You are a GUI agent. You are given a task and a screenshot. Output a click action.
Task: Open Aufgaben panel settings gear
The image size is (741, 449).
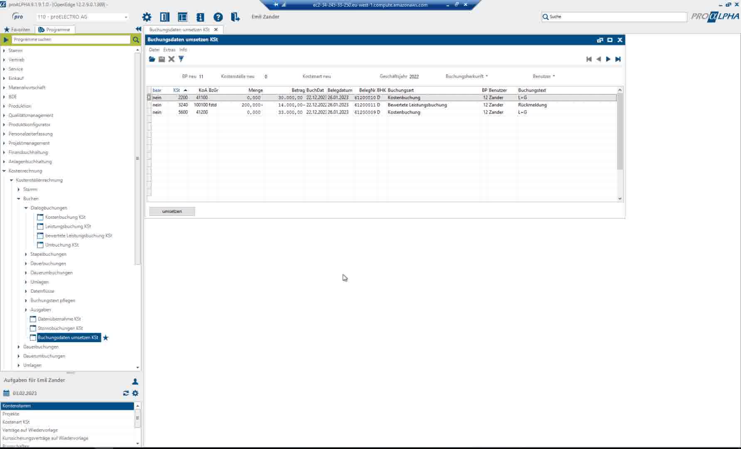tap(135, 393)
